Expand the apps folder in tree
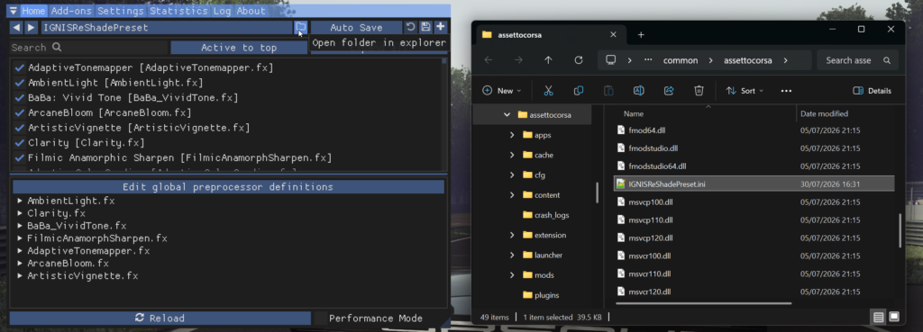The height and width of the screenshot is (332, 923). click(512, 135)
